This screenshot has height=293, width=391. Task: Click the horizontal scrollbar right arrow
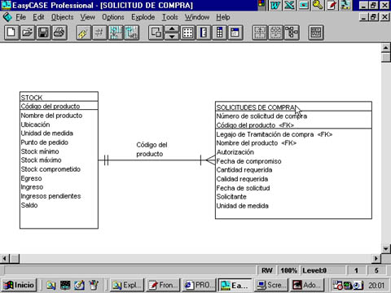click(x=376, y=259)
